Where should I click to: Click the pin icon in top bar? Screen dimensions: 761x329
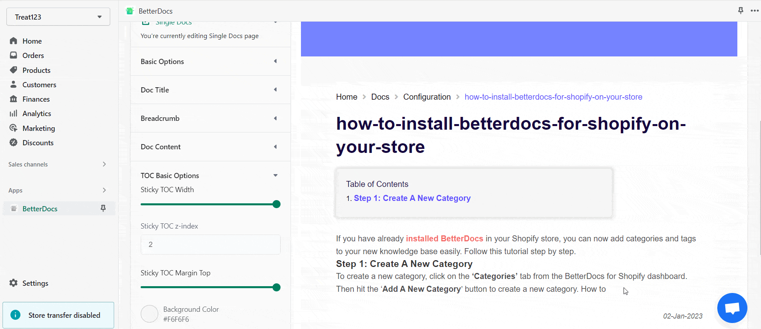(x=741, y=10)
